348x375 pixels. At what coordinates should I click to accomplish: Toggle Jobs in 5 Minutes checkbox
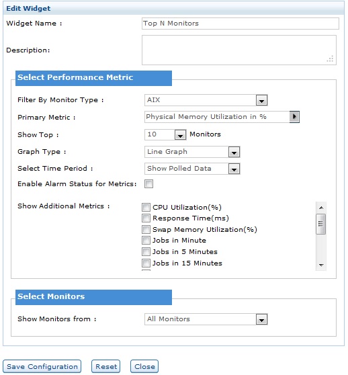point(146,251)
